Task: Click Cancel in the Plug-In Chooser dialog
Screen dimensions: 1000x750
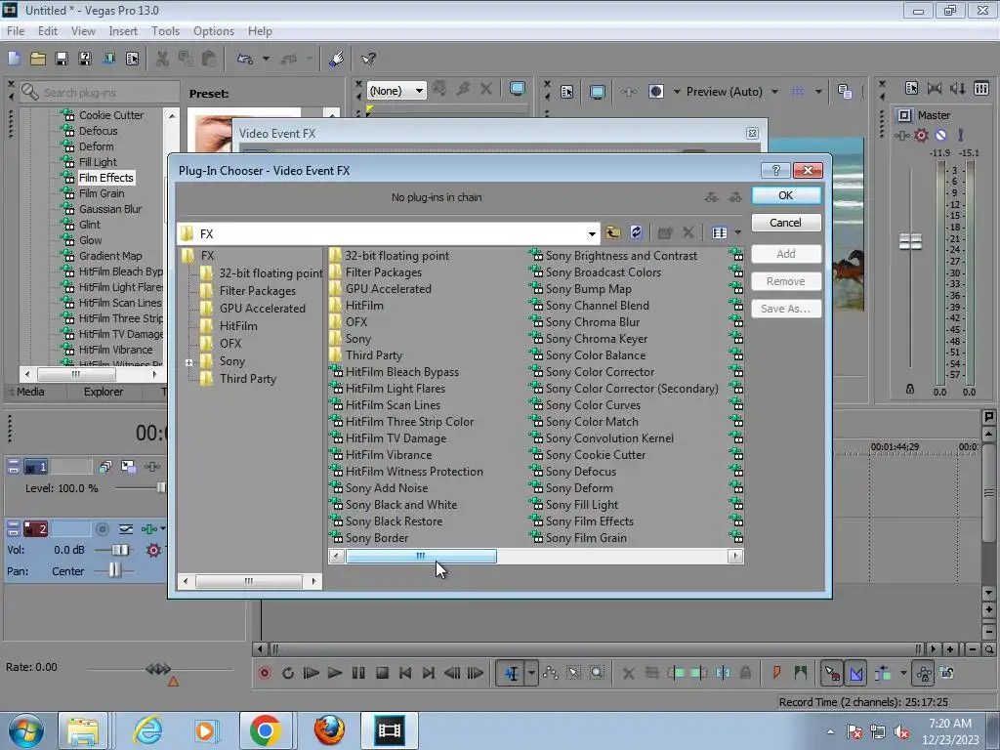Action: pyautogui.click(x=786, y=223)
